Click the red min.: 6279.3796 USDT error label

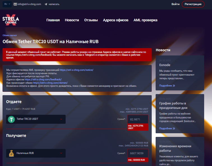(138, 127)
